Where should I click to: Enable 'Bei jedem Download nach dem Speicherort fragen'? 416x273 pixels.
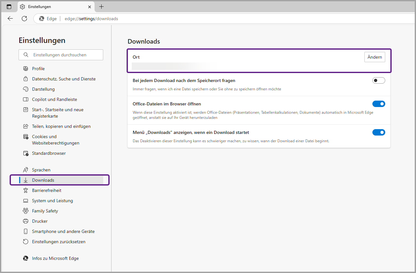pyautogui.click(x=379, y=80)
